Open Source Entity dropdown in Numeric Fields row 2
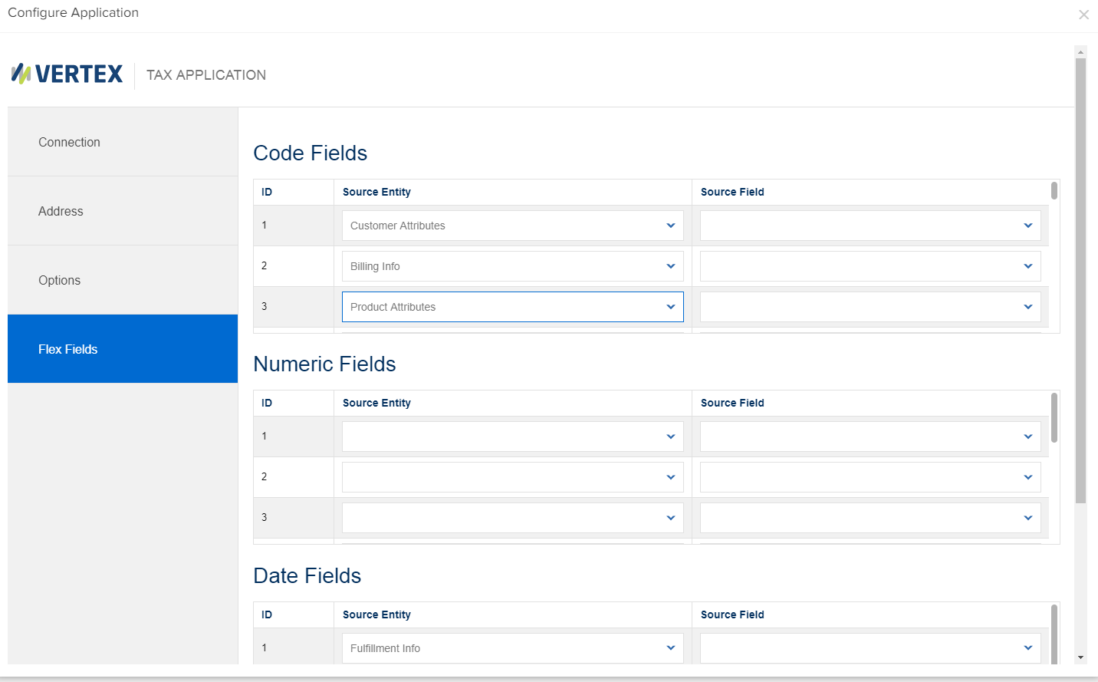 669,476
